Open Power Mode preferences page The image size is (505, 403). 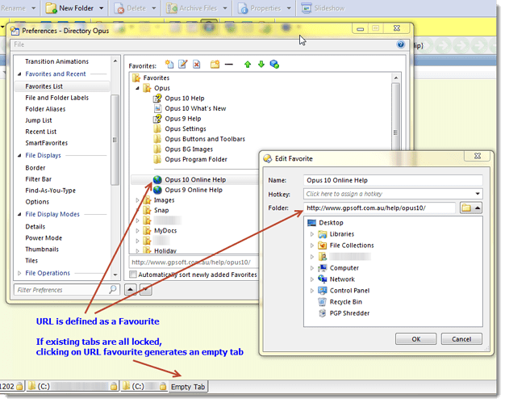[x=44, y=238]
